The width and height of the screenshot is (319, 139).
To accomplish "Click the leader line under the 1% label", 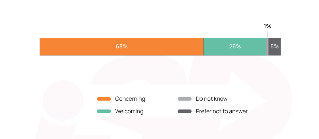I will (267, 34).
